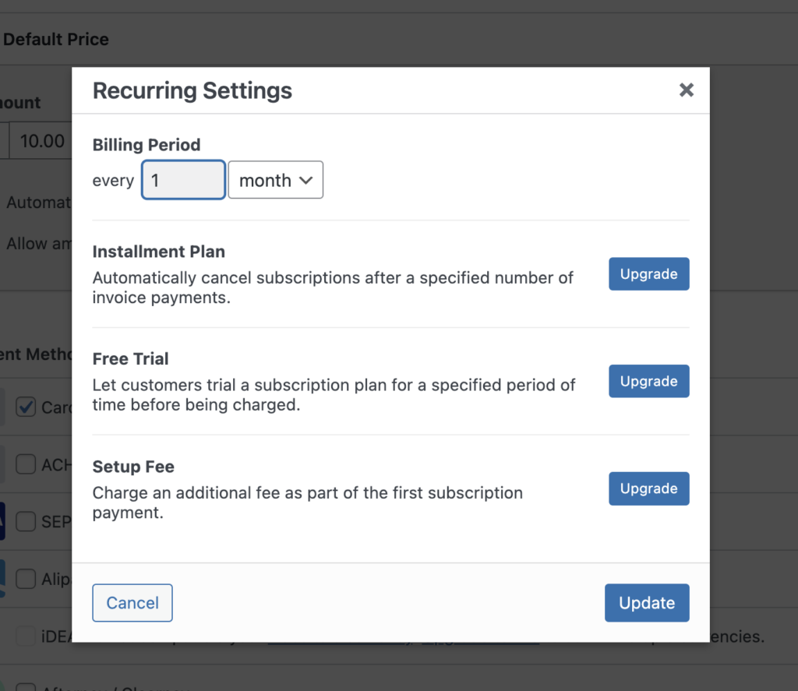Image resolution: width=798 pixels, height=691 pixels.
Task: Click the 10.00 amount field
Action: (41, 140)
